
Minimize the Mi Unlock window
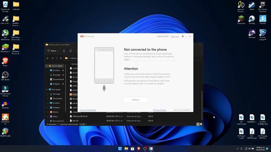coord(186,37)
